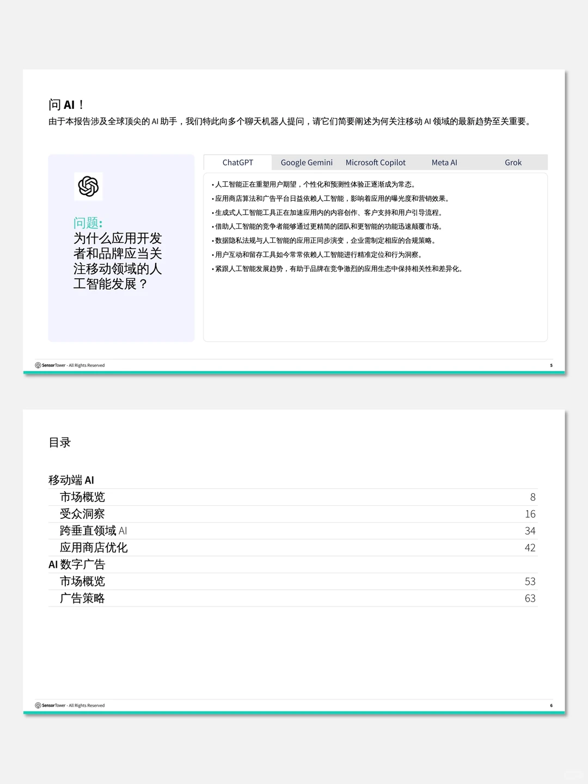The height and width of the screenshot is (784, 588).
Task: Click the AI 数字广告 section heading
Action: tap(78, 564)
